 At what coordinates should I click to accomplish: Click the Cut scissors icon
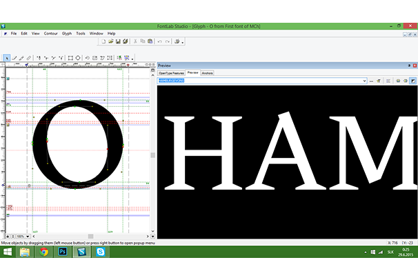click(x=134, y=41)
